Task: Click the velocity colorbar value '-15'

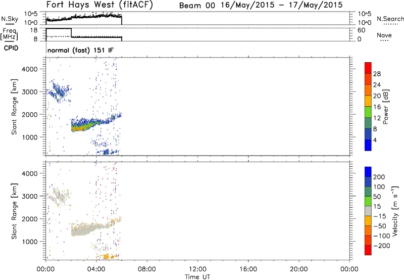Action: click(380, 216)
